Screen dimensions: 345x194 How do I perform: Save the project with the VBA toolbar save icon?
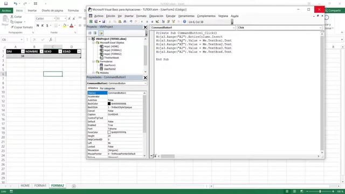[103, 22]
